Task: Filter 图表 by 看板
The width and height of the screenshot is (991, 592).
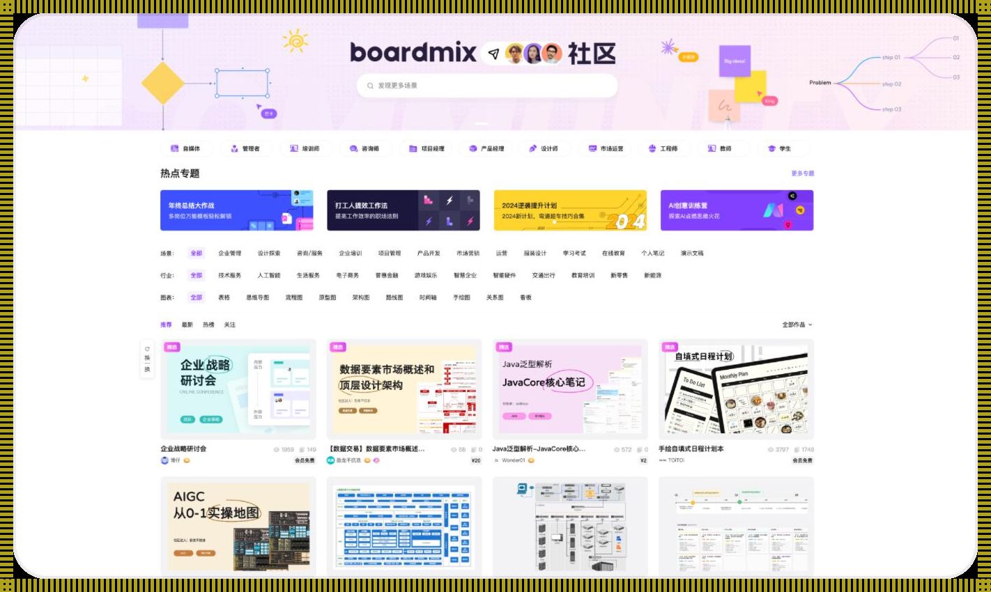Action: (x=526, y=297)
